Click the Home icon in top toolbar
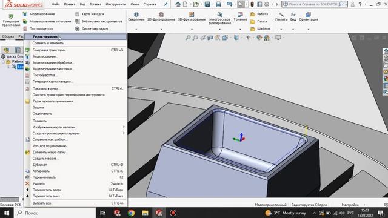The height and width of the screenshot is (218, 388). tap(178, 4)
